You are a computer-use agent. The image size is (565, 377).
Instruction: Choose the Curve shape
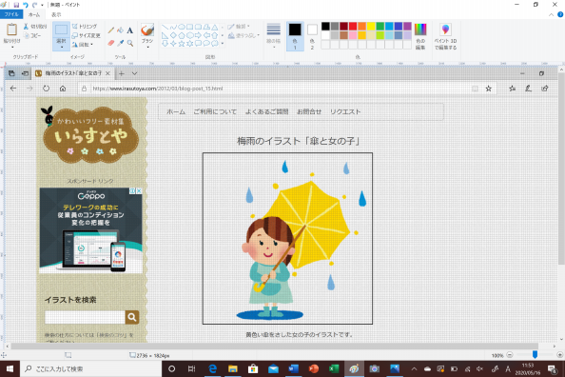coord(173,27)
